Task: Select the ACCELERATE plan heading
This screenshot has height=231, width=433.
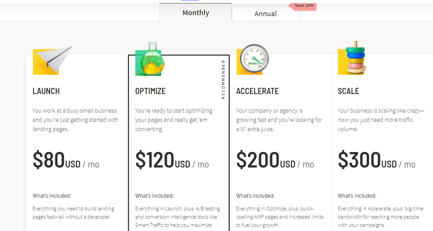Action: [257, 91]
